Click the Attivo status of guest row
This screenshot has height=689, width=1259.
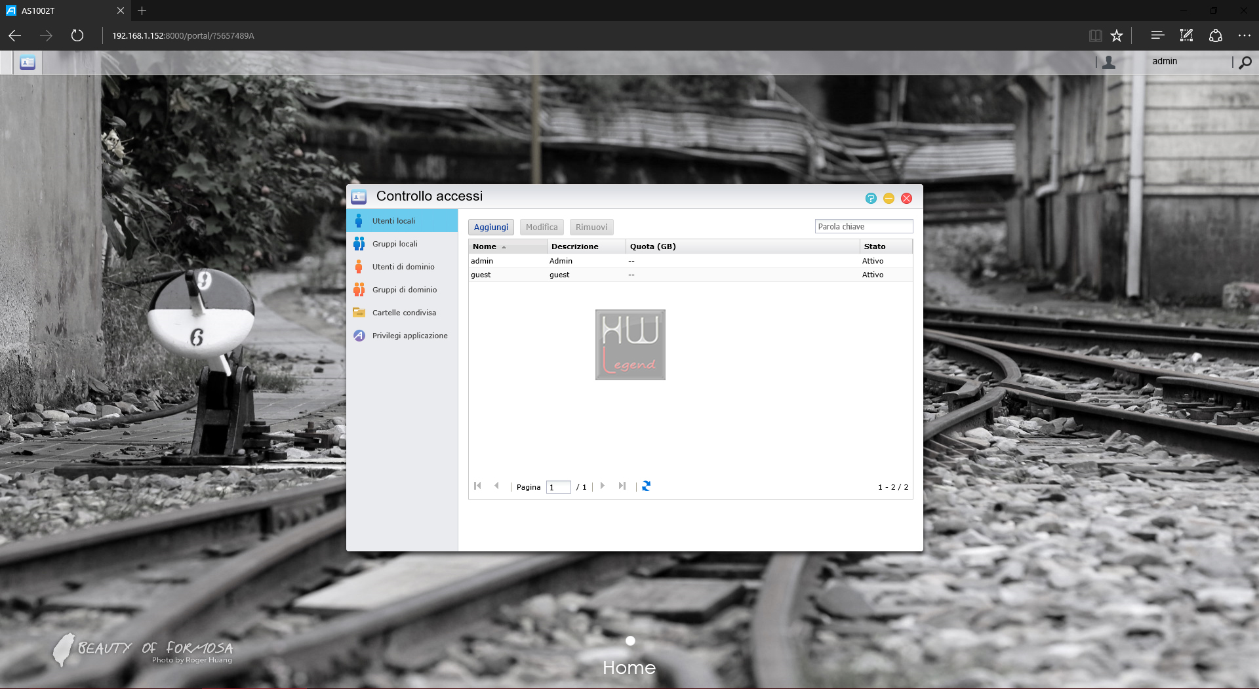coord(873,275)
